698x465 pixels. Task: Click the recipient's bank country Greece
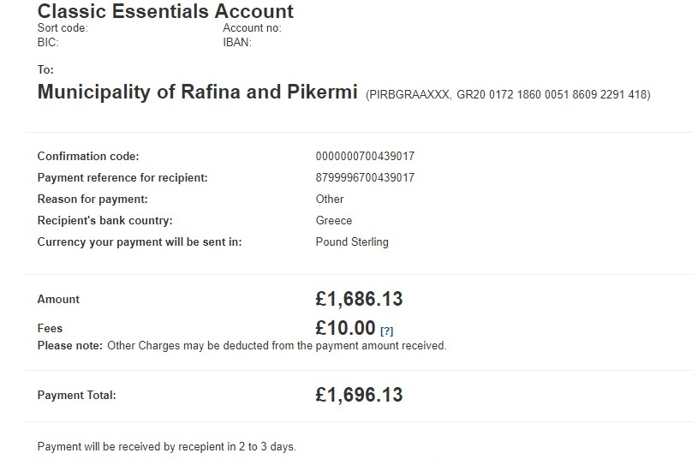334,220
